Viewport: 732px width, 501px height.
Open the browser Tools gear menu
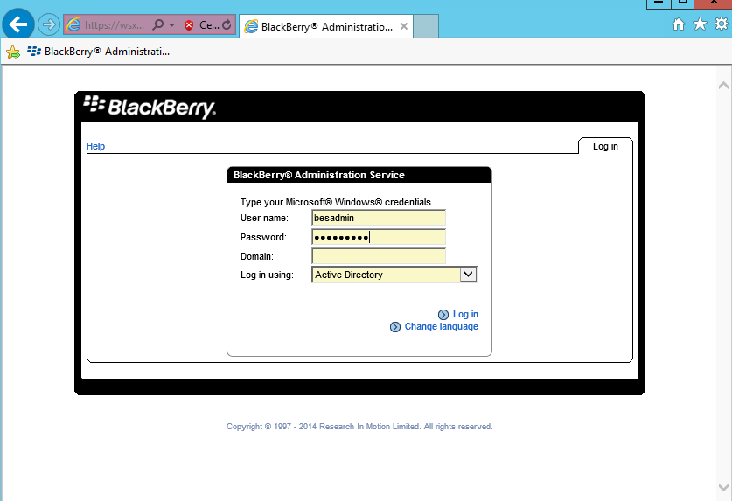(x=722, y=24)
